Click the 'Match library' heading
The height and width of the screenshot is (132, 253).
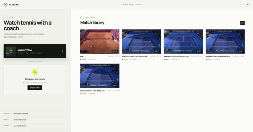92,23
